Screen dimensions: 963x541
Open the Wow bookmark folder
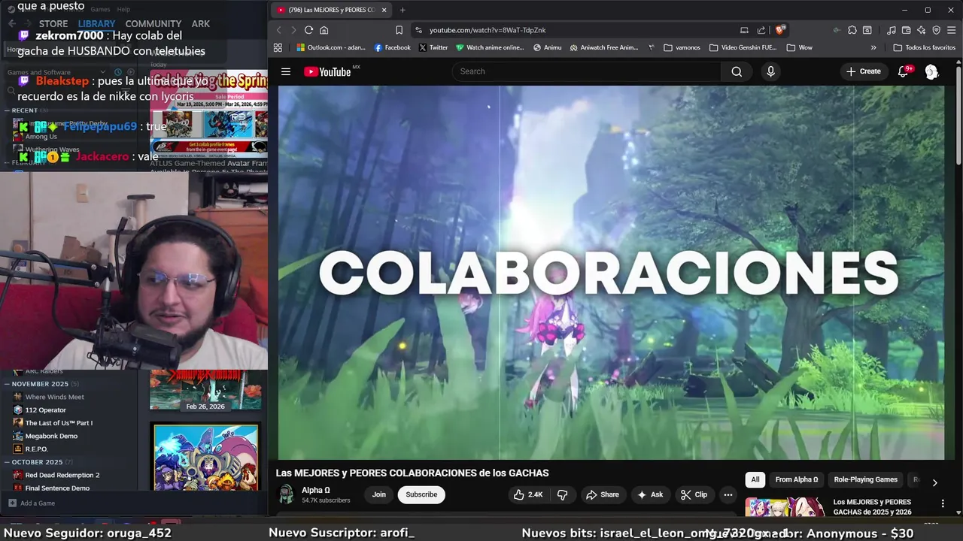click(x=799, y=47)
